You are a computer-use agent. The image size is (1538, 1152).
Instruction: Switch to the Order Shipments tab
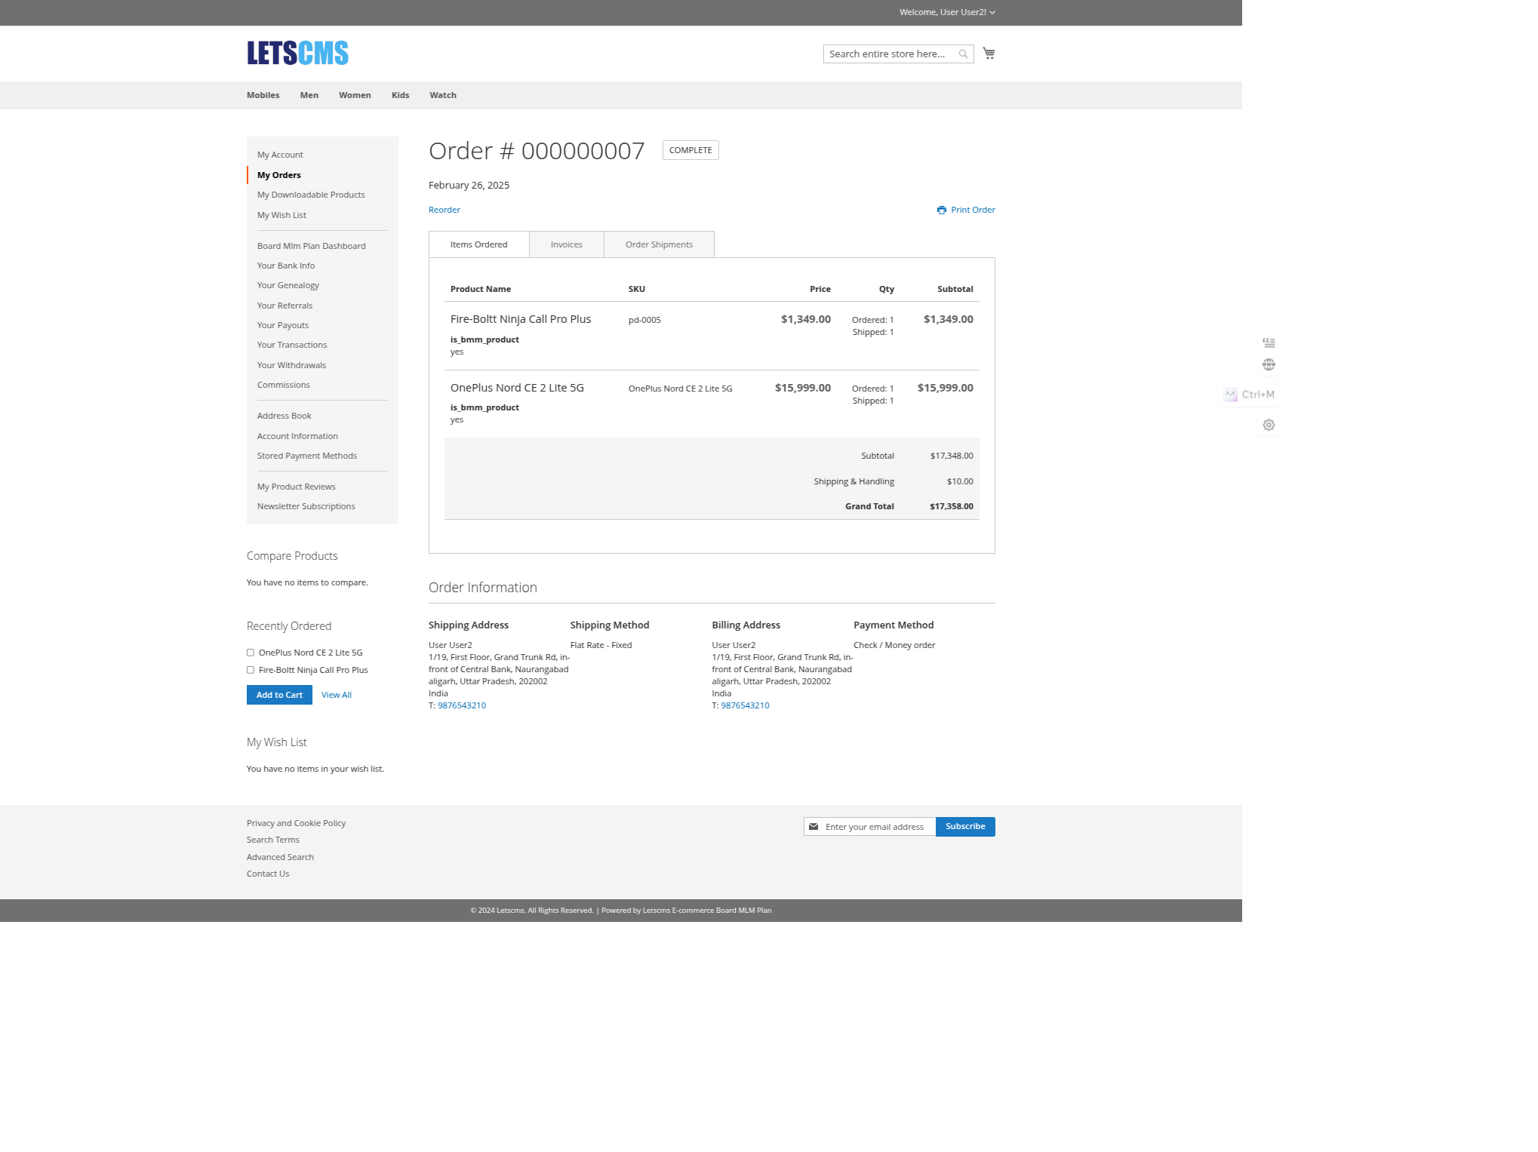coord(658,244)
